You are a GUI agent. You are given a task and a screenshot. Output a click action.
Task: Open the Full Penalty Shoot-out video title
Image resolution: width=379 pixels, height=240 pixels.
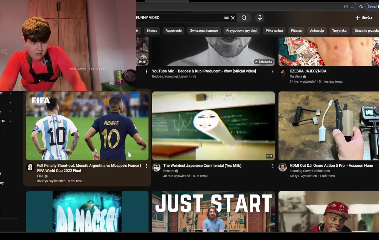[89, 168]
